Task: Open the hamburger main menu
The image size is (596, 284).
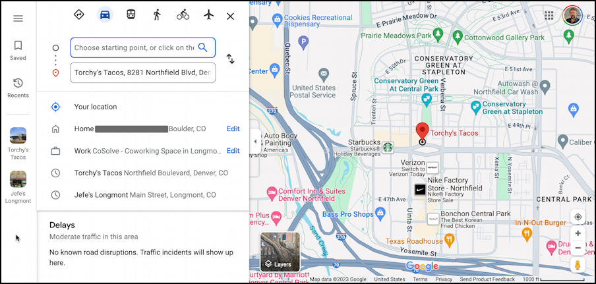Action: 18,18
